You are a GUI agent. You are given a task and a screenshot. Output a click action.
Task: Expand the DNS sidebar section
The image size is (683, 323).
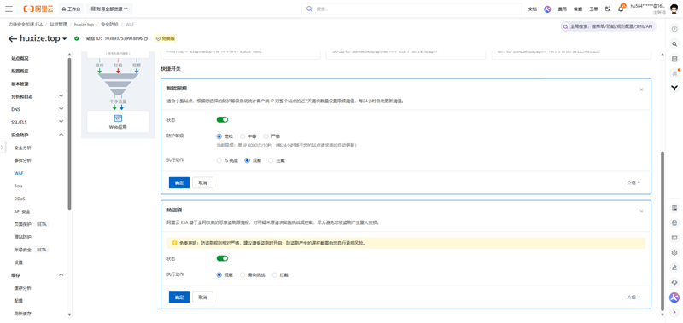[x=61, y=109]
